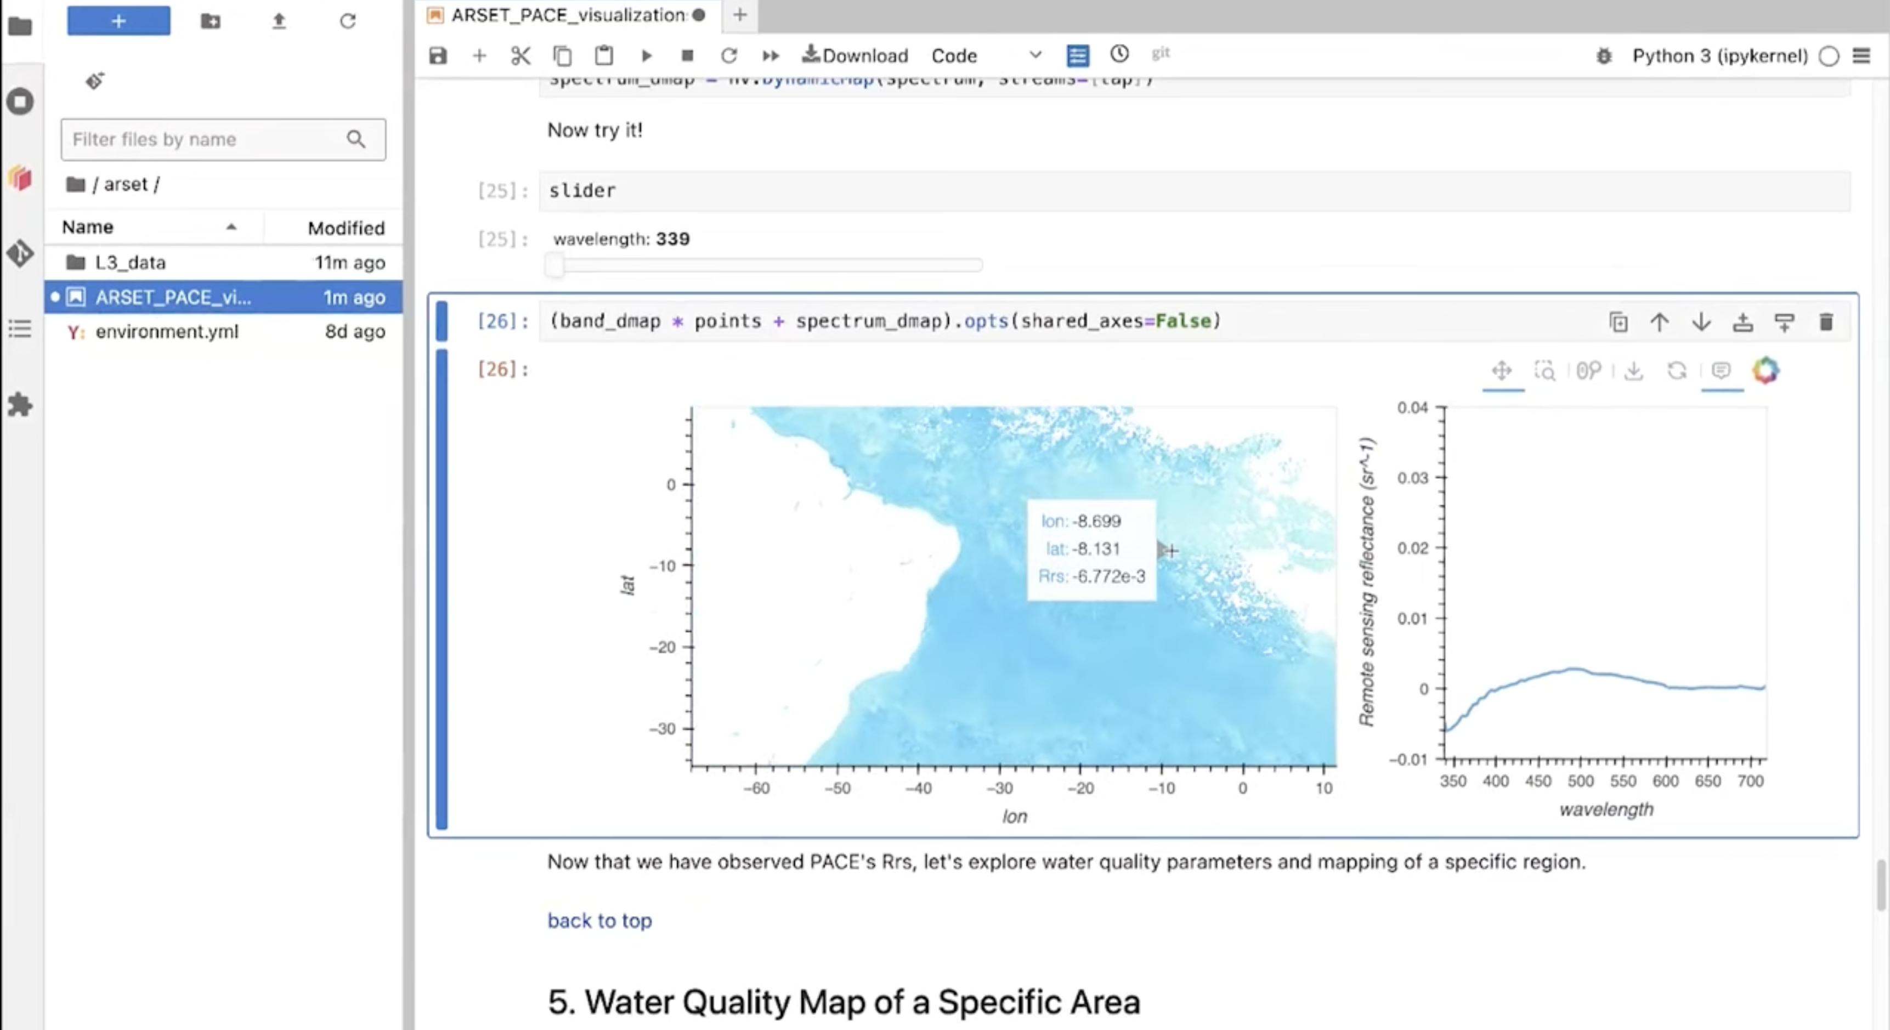Insert cell above cell 26
Screen dimensions: 1890x1030
1743,322
